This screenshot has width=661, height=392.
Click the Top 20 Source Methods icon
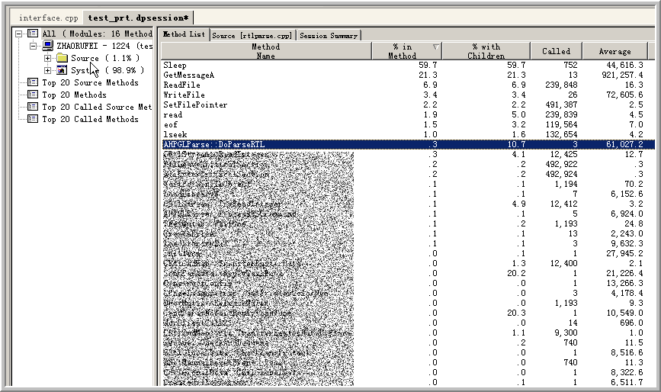coord(33,82)
